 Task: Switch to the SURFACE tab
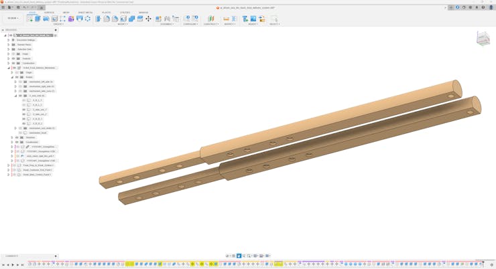(49, 13)
